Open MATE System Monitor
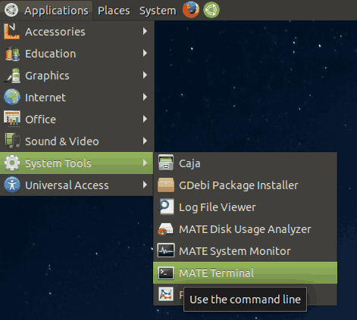 pyautogui.click(x=245, y=251)
